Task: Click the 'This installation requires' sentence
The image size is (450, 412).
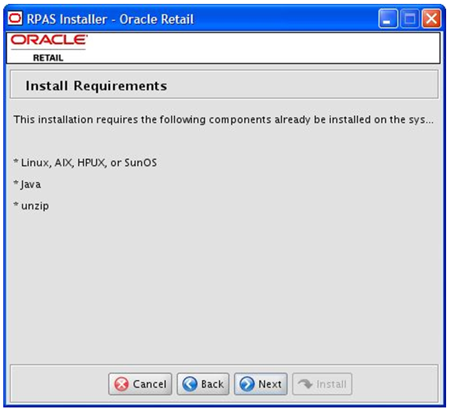Action: click(x=223, y=120)
